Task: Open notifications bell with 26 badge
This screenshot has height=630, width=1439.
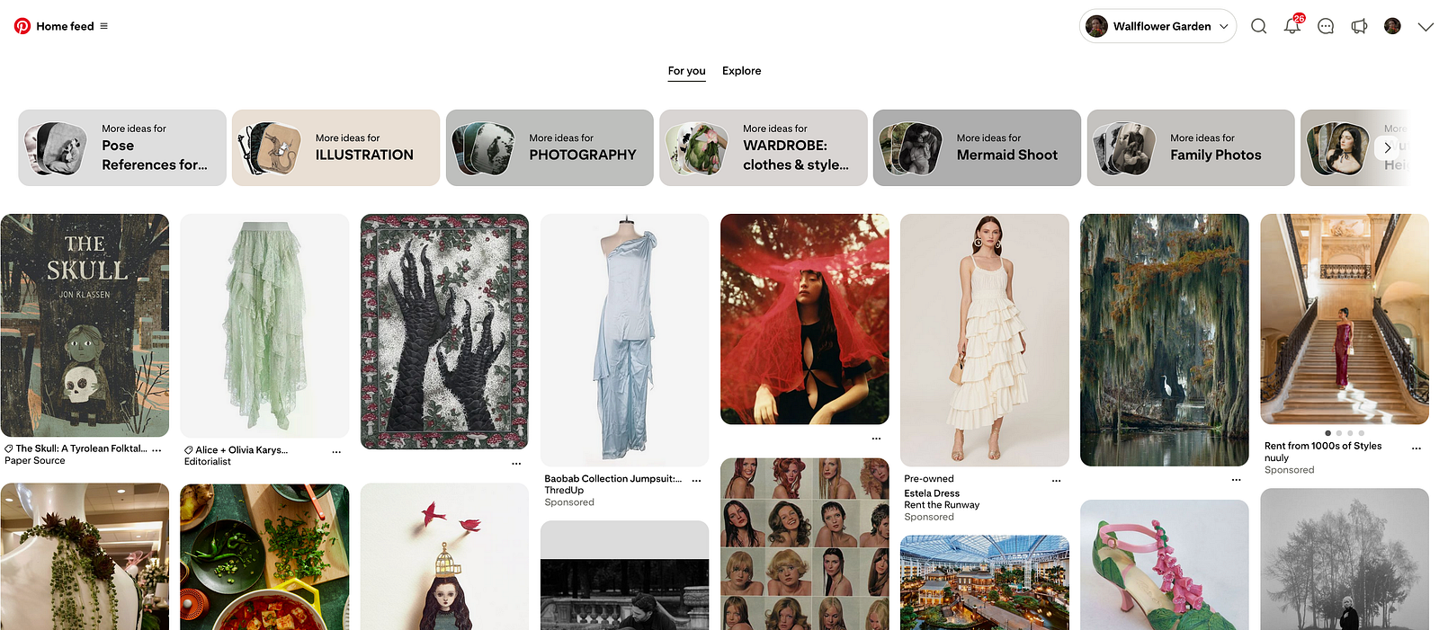Action: click(x=1292, y=26)
